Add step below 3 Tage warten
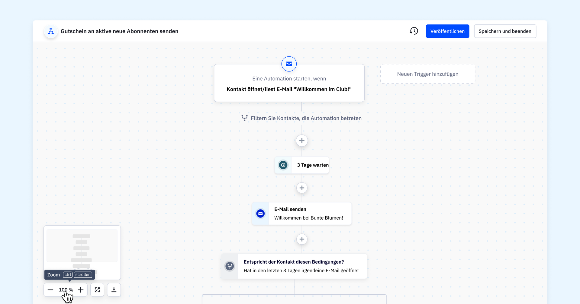 coord(302,188)
